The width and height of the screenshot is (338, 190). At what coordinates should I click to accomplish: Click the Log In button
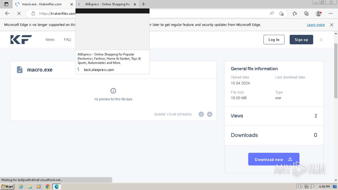274,40
